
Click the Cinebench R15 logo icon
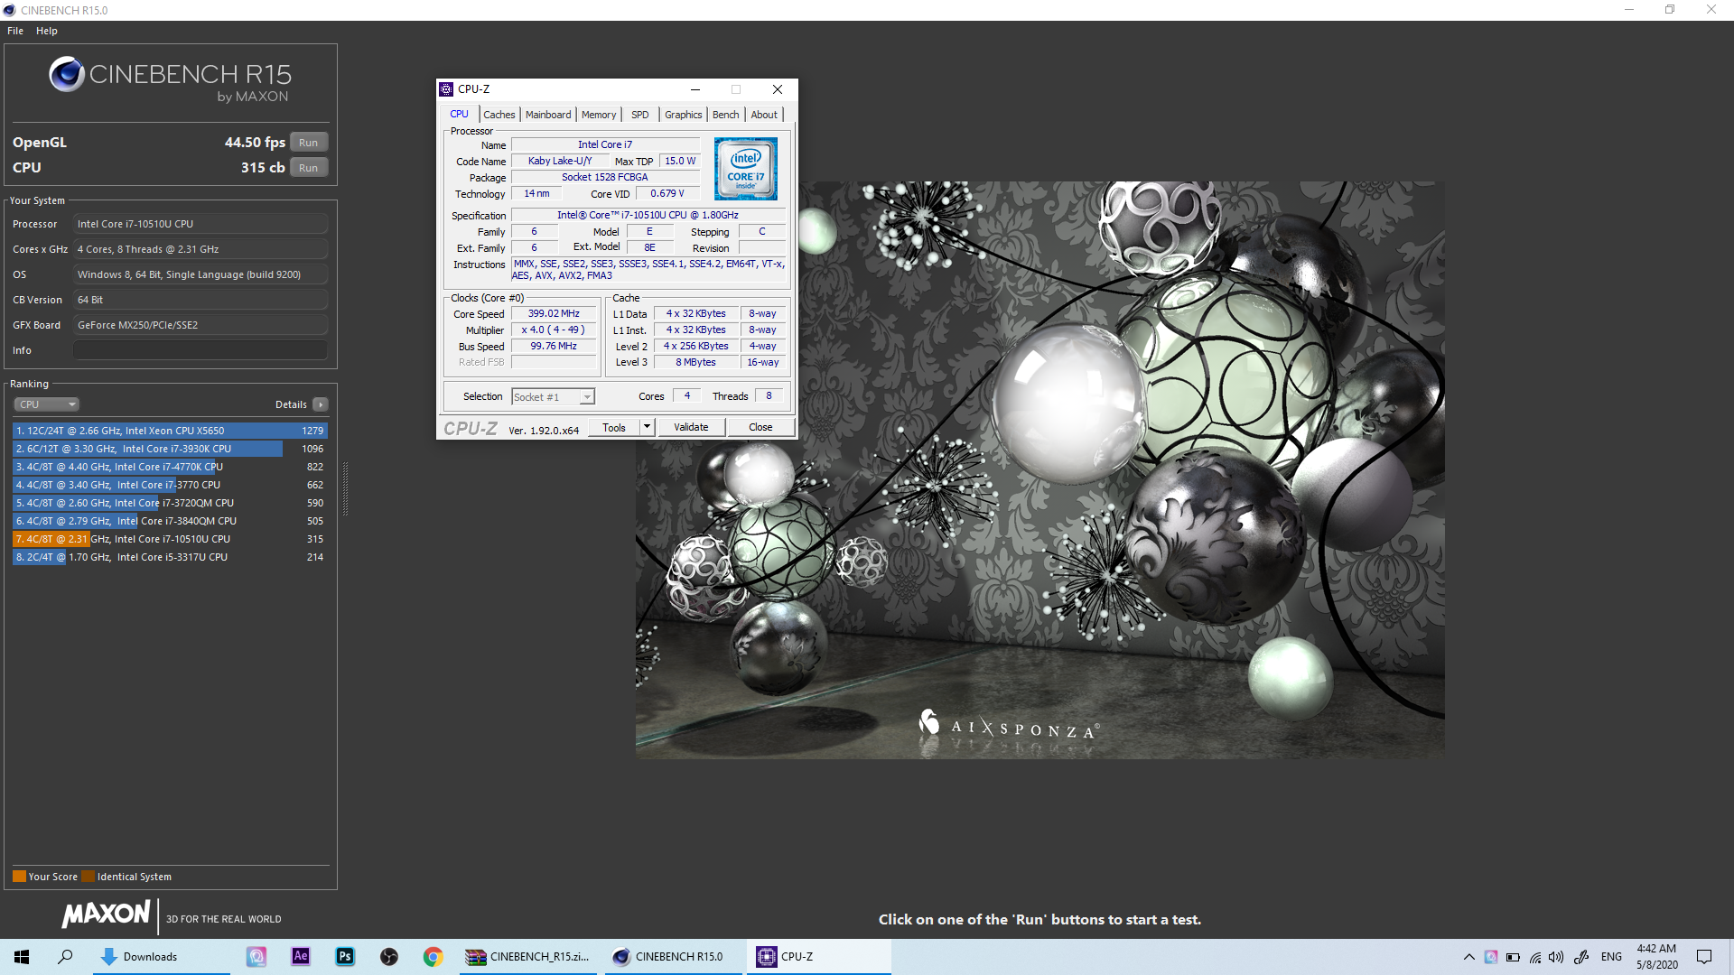coord(67,74)
